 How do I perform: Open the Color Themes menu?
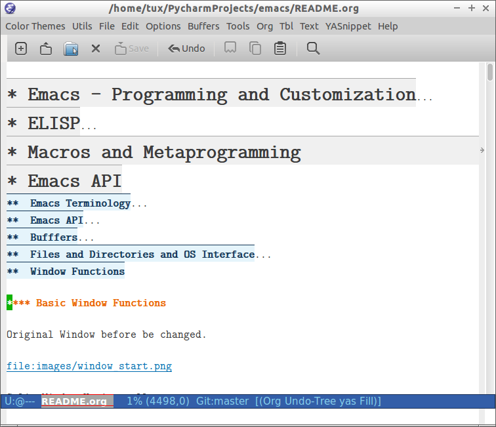[35, 26]
